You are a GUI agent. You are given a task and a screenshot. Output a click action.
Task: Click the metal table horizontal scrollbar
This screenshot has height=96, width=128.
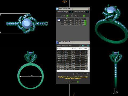click(71, 71)
